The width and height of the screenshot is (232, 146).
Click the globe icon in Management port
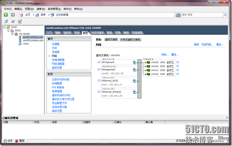tap(134, 69)
